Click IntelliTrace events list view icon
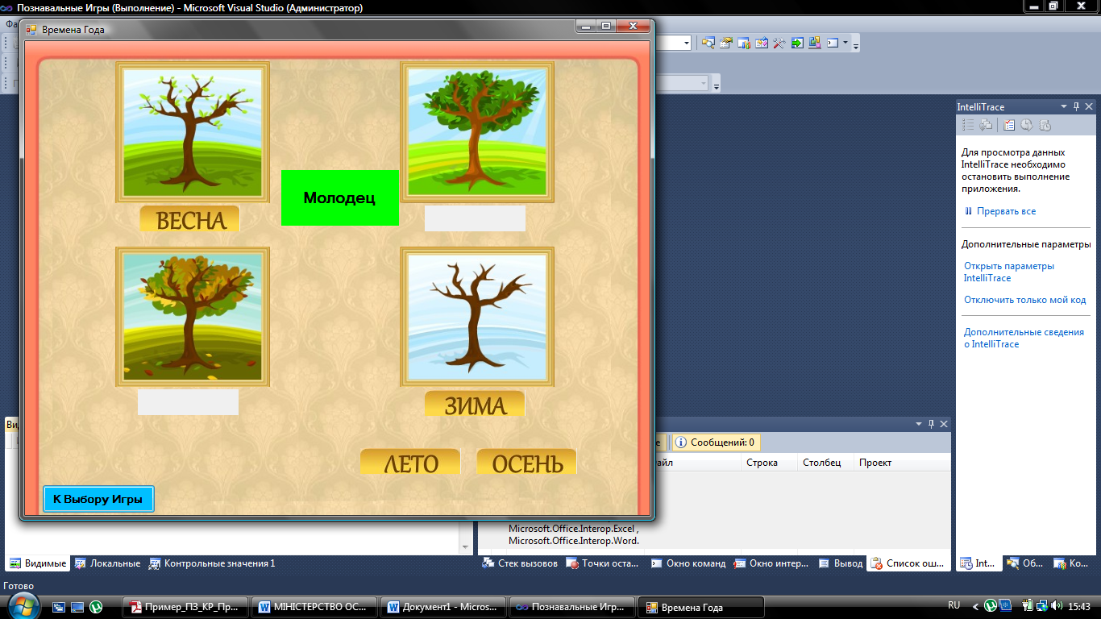Image resolution: width=1101 pixels, height=619 pixels. pos(968,125)
